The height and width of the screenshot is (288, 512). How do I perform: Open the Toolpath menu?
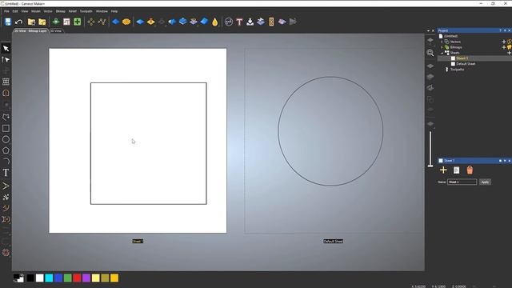86,11
